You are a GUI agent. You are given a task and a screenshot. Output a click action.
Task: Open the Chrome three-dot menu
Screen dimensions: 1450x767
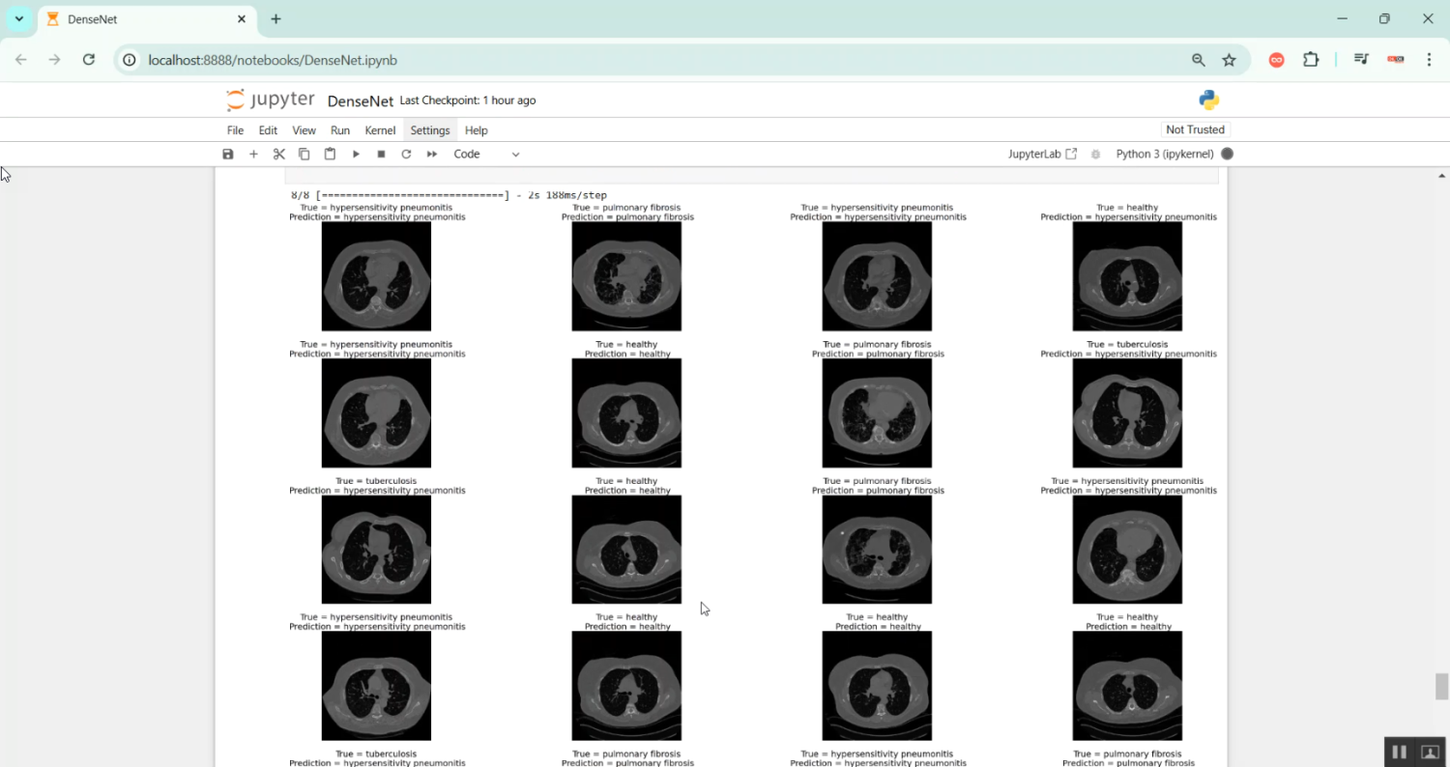(x=1429, y=60)
